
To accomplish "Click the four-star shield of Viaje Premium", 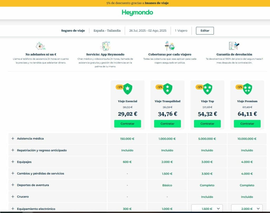I will pos(247,89).
